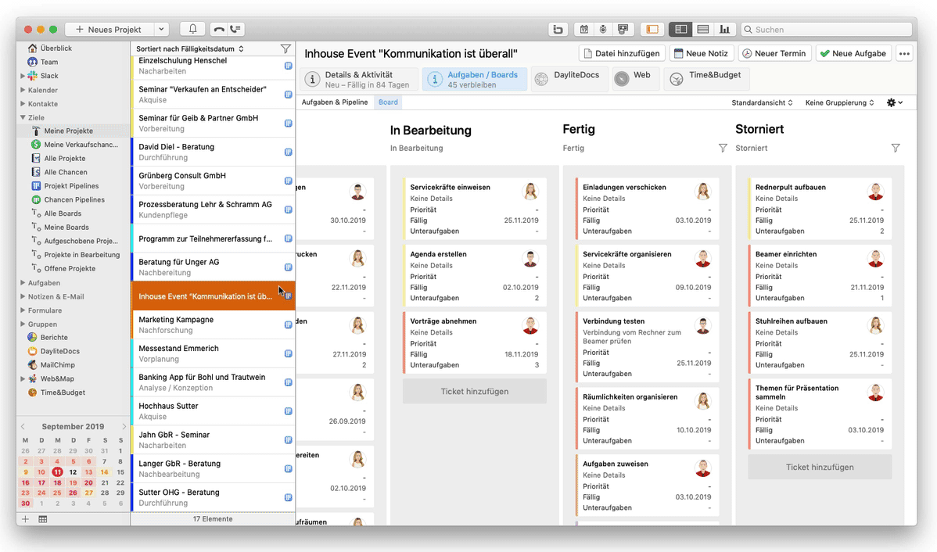This screenshot has width=937, height=552.
Task: Click the filter icon in the Storniert column
Action: (x=896, y=148)
